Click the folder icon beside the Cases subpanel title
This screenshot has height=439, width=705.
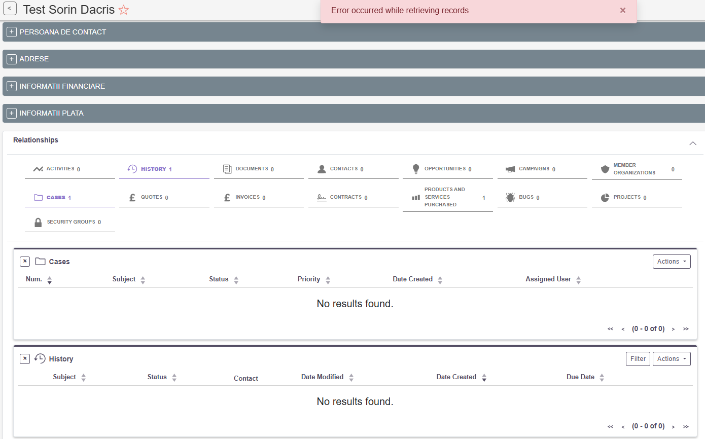tap(41, 262)
